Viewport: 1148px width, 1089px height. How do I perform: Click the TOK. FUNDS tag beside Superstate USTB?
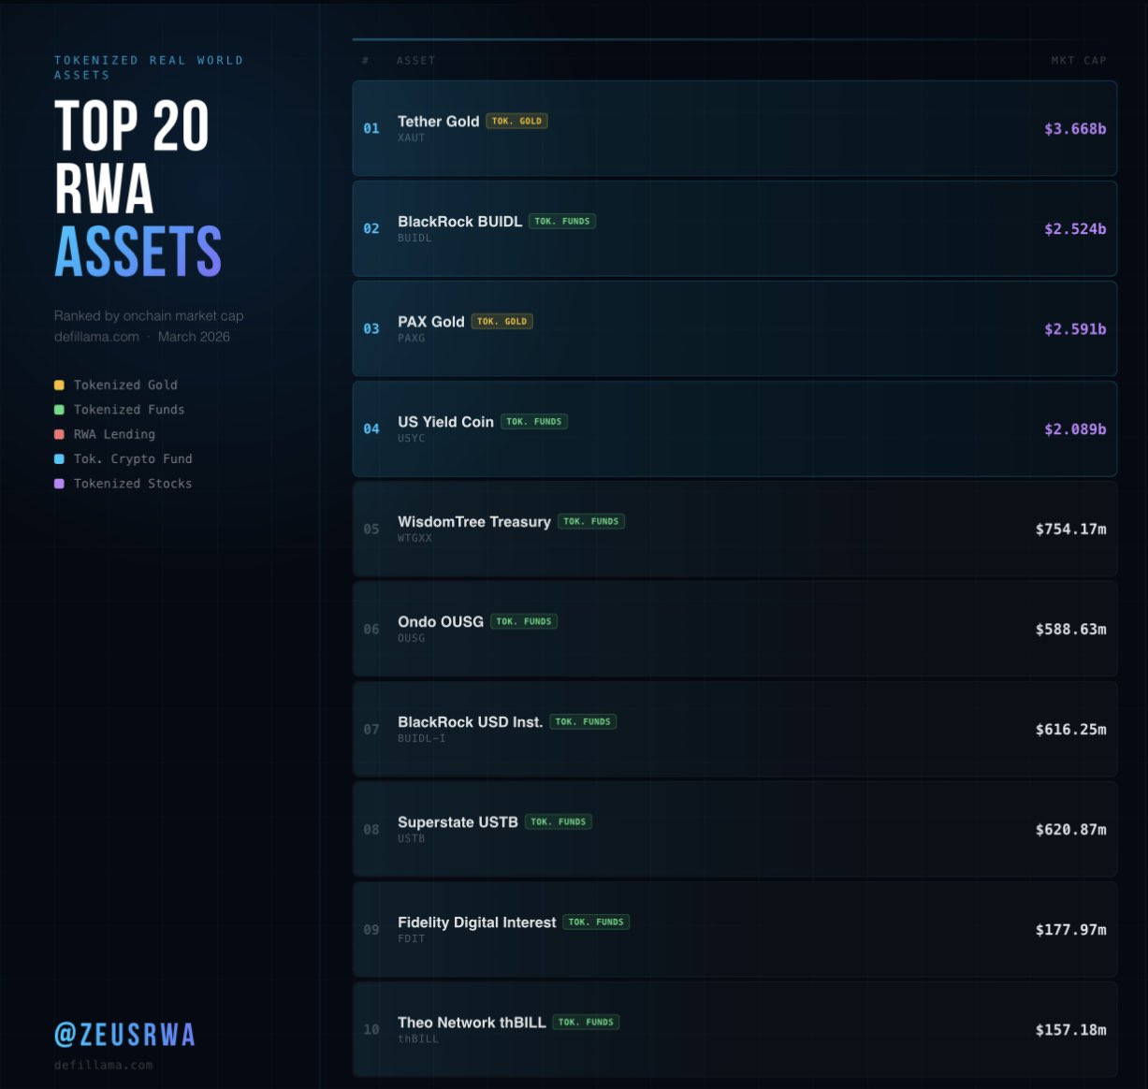click(559, 821)
